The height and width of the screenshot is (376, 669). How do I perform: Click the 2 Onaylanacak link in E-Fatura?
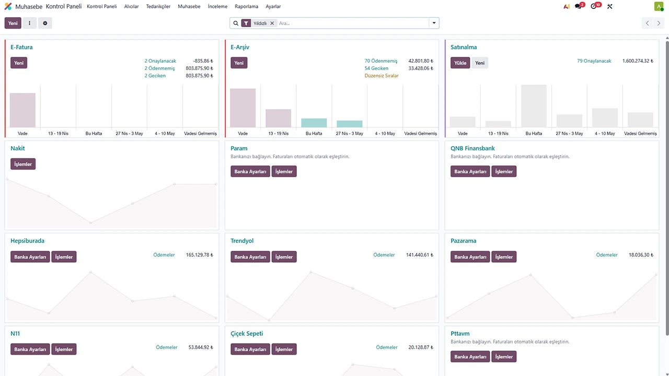click(x=160, y=61)
